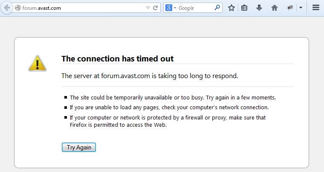Screen dimensions: 324x172
Task: Go back with the back arrow button
Action: pos(7,8)
